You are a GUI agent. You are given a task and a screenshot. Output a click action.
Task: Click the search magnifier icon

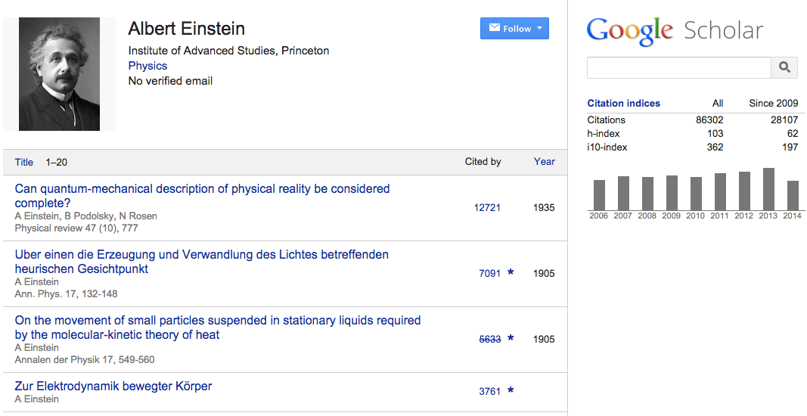pyautogui.click(x=784, y=68)
